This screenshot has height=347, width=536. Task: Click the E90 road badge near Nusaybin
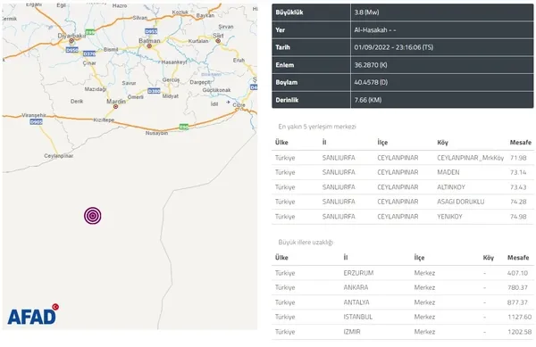point(184,127)
